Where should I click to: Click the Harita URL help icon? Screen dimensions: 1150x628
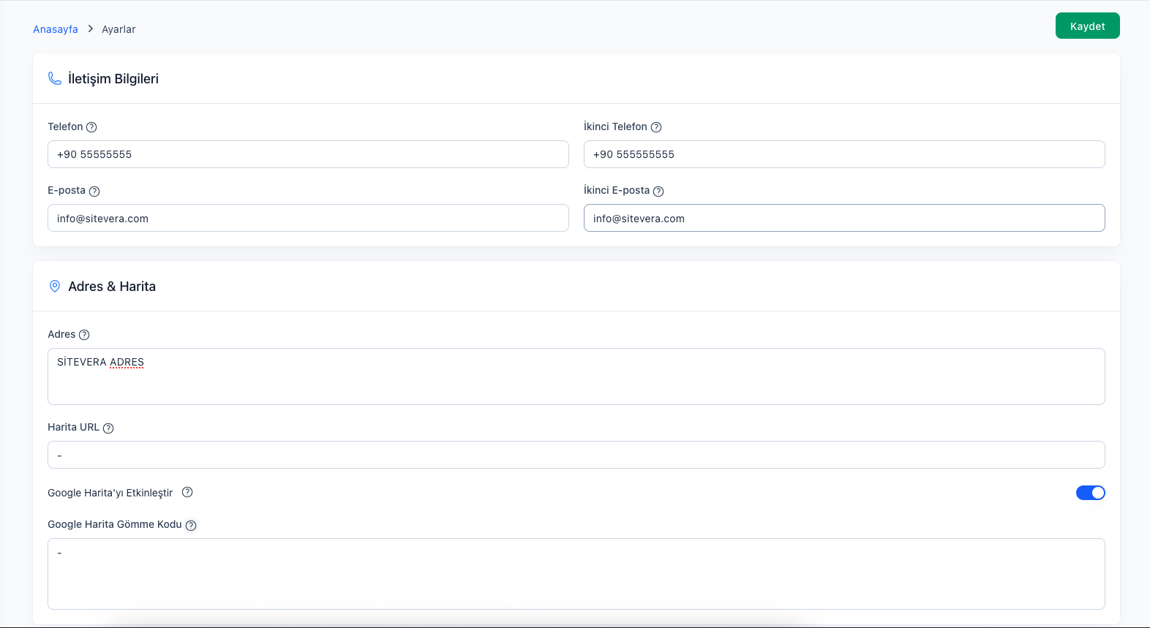pyautogui.click(x=108, y=428)
